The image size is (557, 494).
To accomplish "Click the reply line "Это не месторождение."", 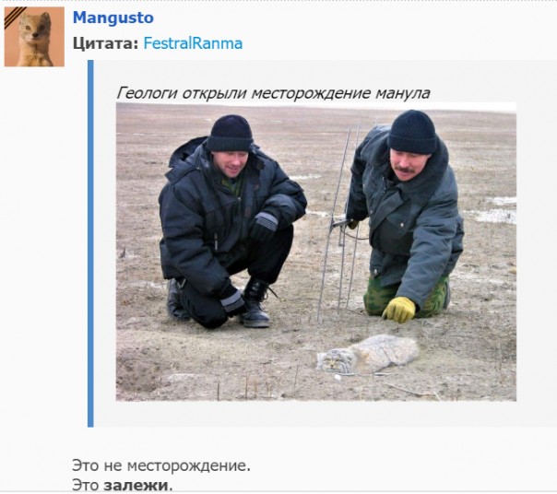I will pos(161,465).
